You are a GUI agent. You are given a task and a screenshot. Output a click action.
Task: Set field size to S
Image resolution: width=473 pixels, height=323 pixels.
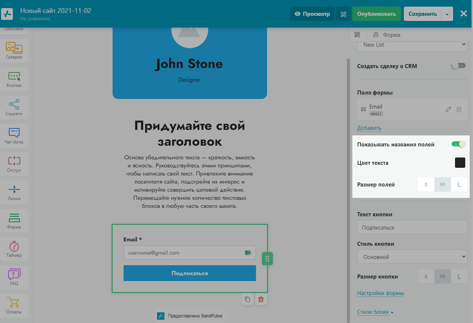[x=426, y=185]
